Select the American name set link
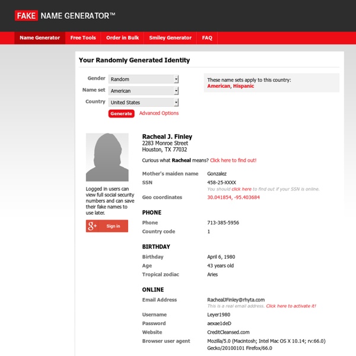The image size is (356, 356). pos(218,86)
